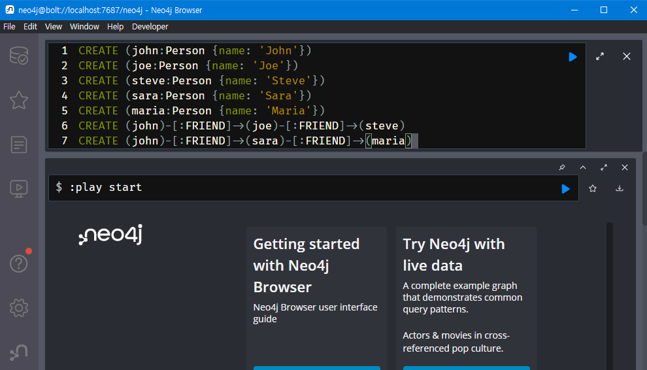Place cursor on CREATE Steve line

(201, 80)
